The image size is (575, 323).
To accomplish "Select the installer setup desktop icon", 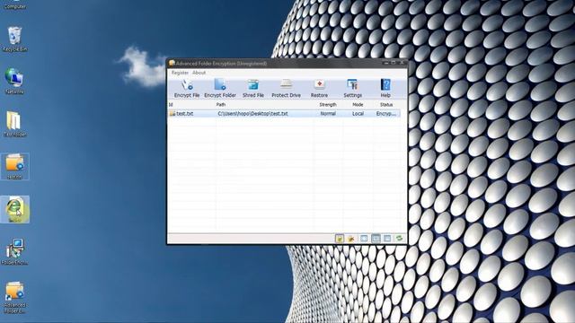I will (14, 252).
